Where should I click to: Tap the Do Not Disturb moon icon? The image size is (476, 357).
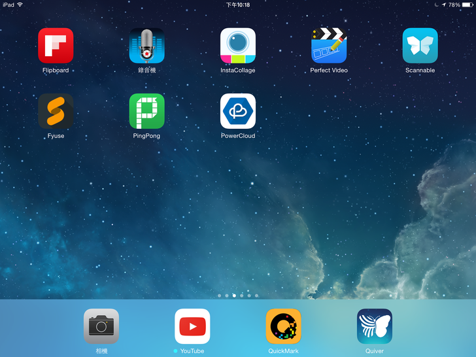437,5
